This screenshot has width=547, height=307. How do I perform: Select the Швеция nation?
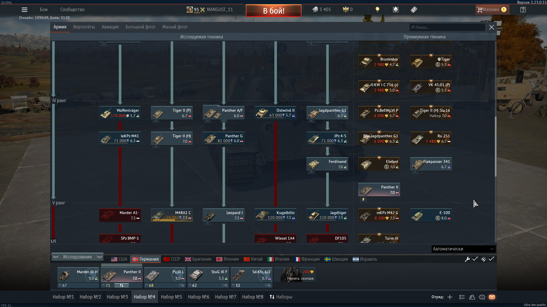coord(336,259)
